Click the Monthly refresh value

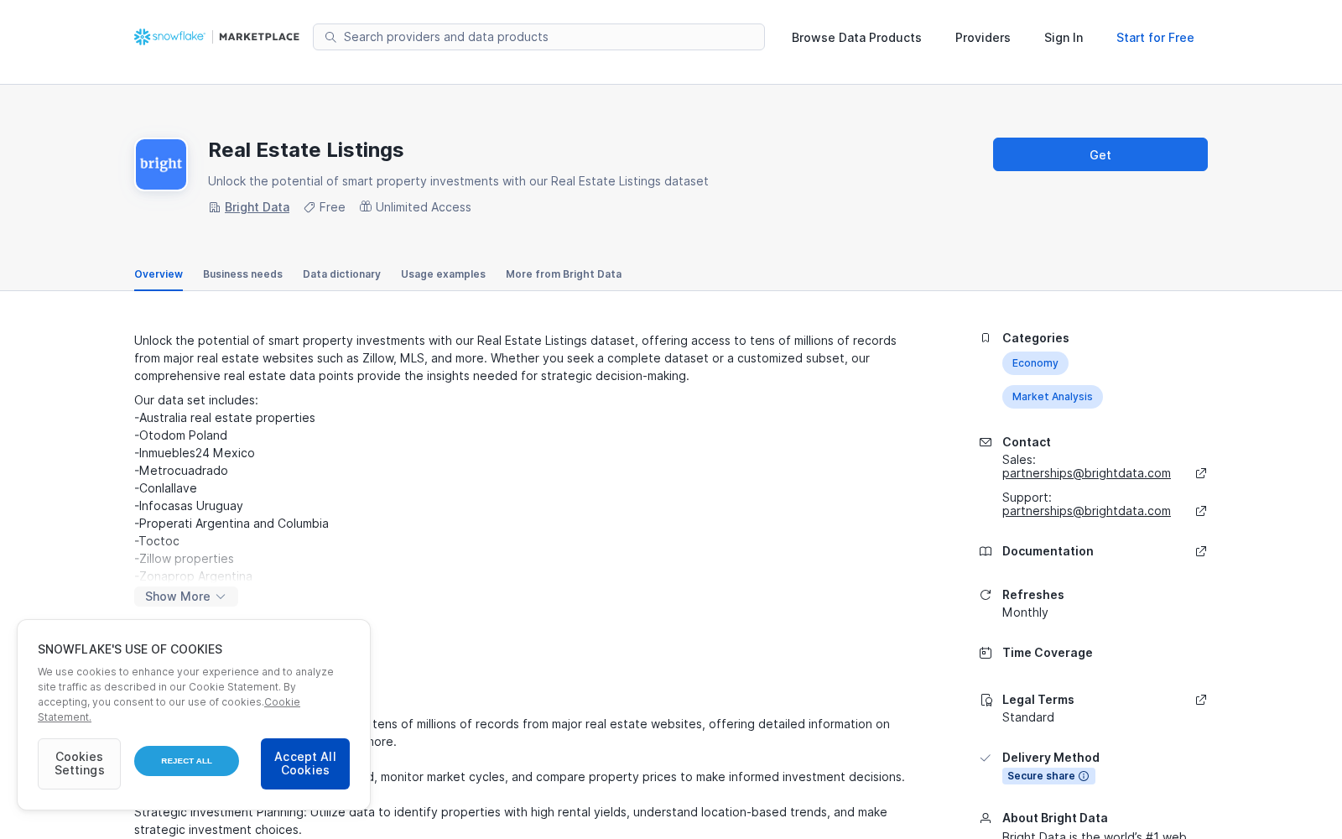click(1025, 612)
